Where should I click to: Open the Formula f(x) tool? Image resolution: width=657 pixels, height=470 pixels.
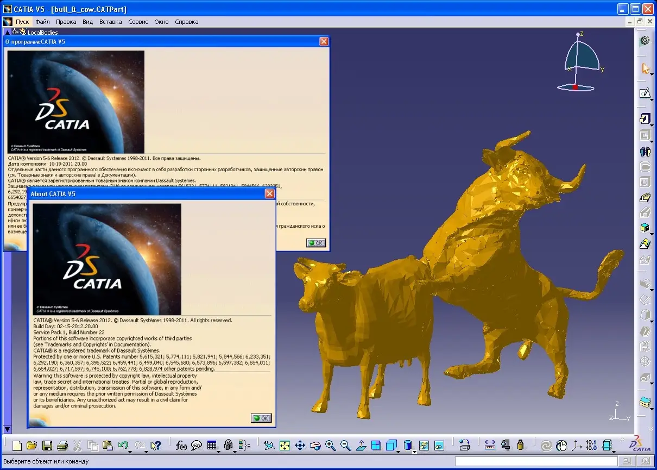click(182, 446)
